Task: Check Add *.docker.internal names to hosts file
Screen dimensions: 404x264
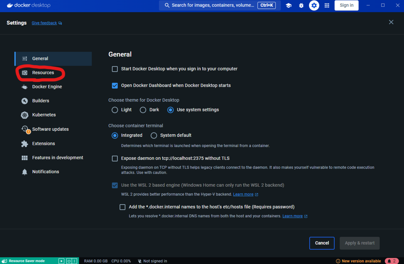Action: [123, 207]
